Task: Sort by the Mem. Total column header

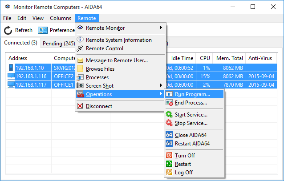Action: [229, 58]
